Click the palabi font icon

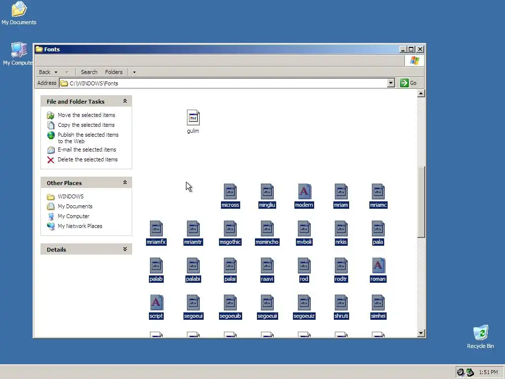click(193, 265)
